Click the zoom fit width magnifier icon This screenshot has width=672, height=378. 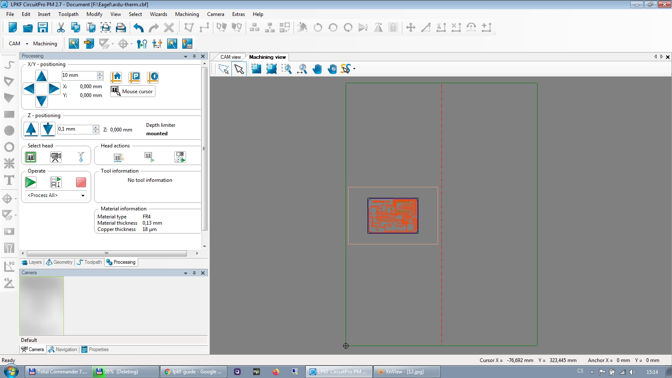pos(302,69)
